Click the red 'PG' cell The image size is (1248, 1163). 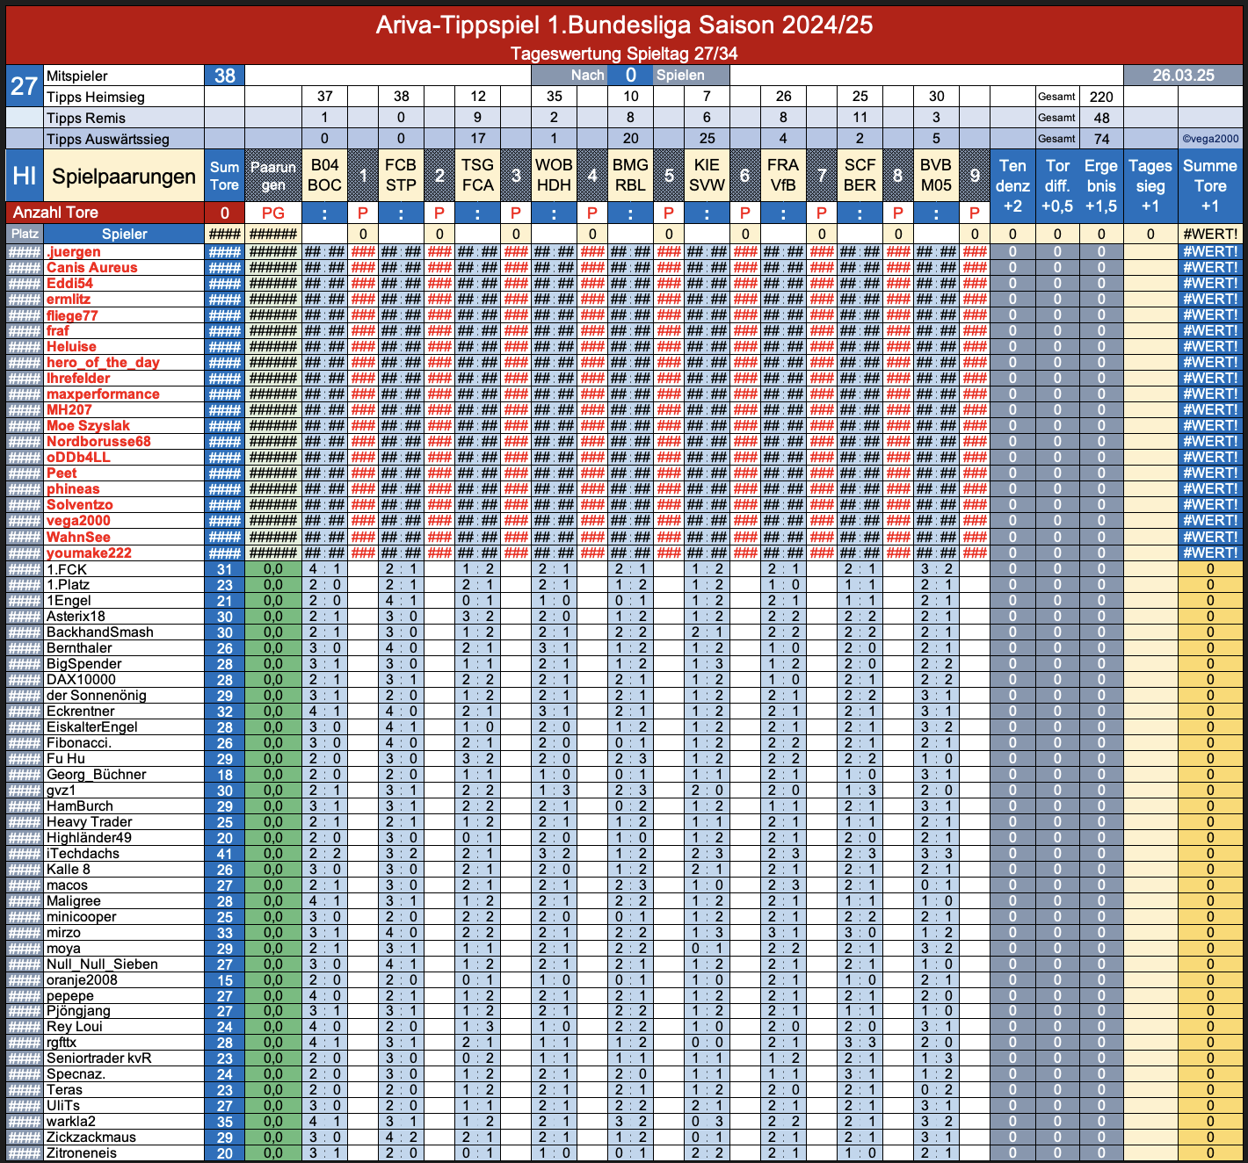(x=273, y=213)
